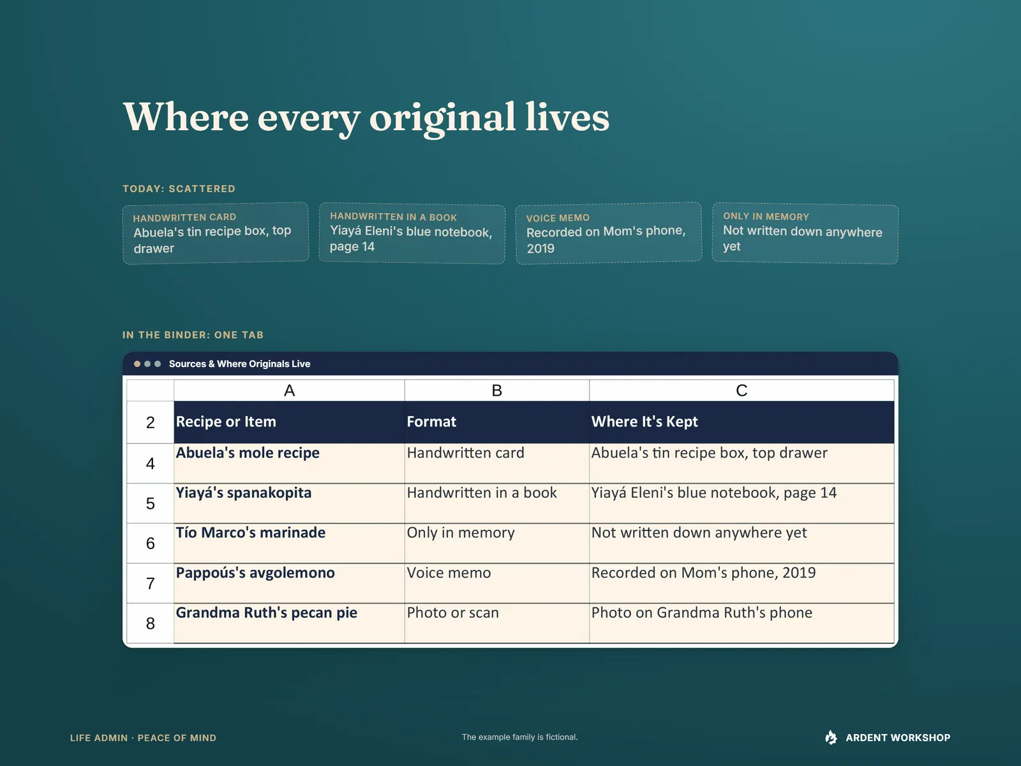Click the 'Format' header cell
Viewport: 1021px width, 766px height.
pos(497,422)
